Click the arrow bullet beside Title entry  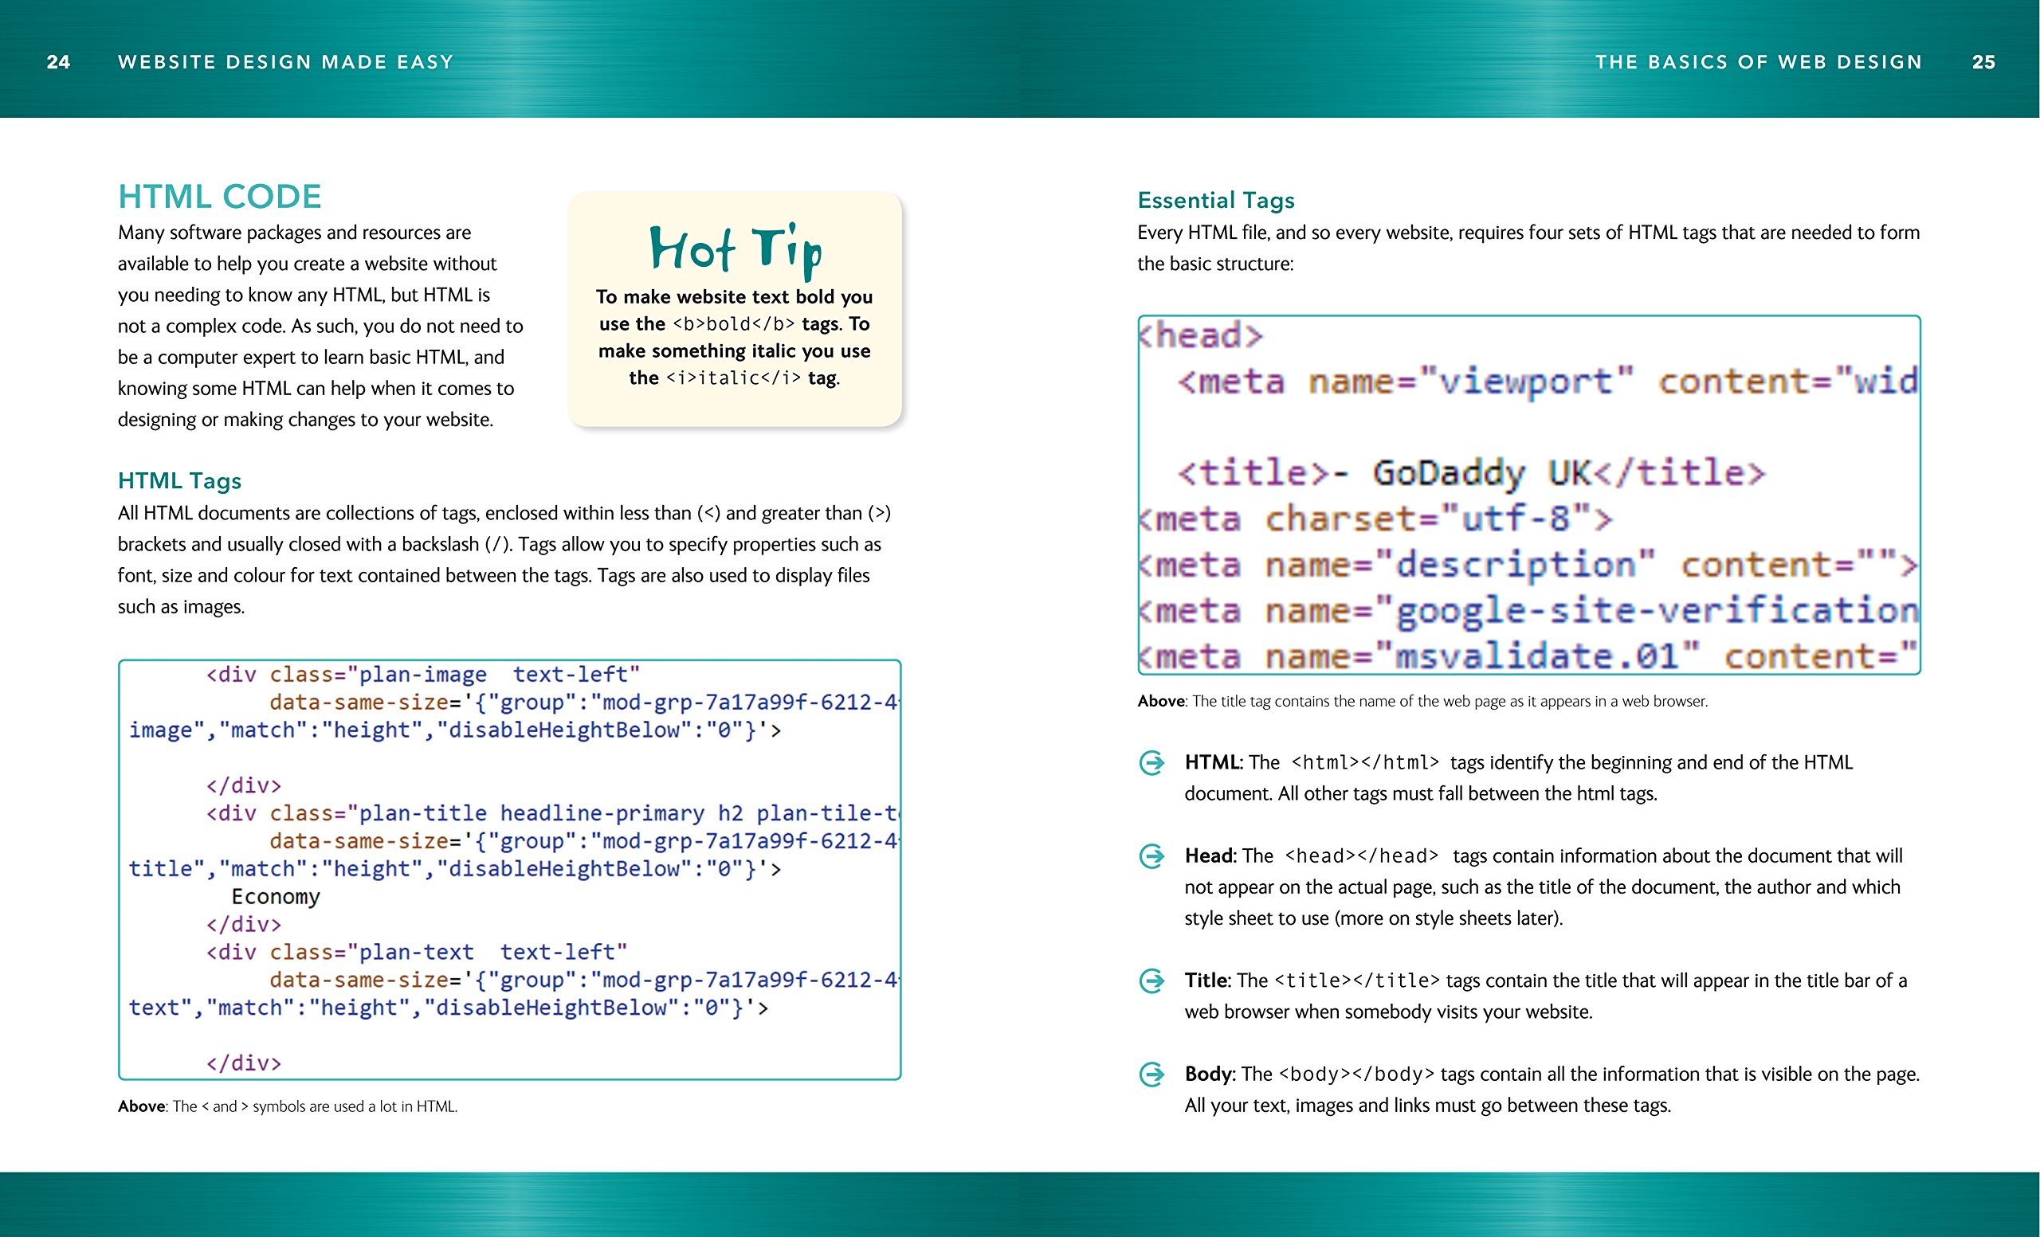[1151, 981]
